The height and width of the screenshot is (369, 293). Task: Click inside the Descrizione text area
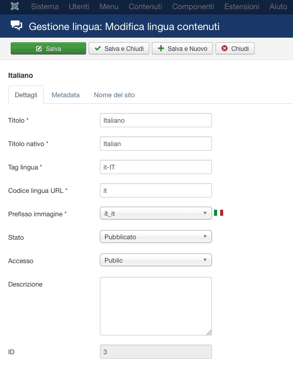[156, 306]
